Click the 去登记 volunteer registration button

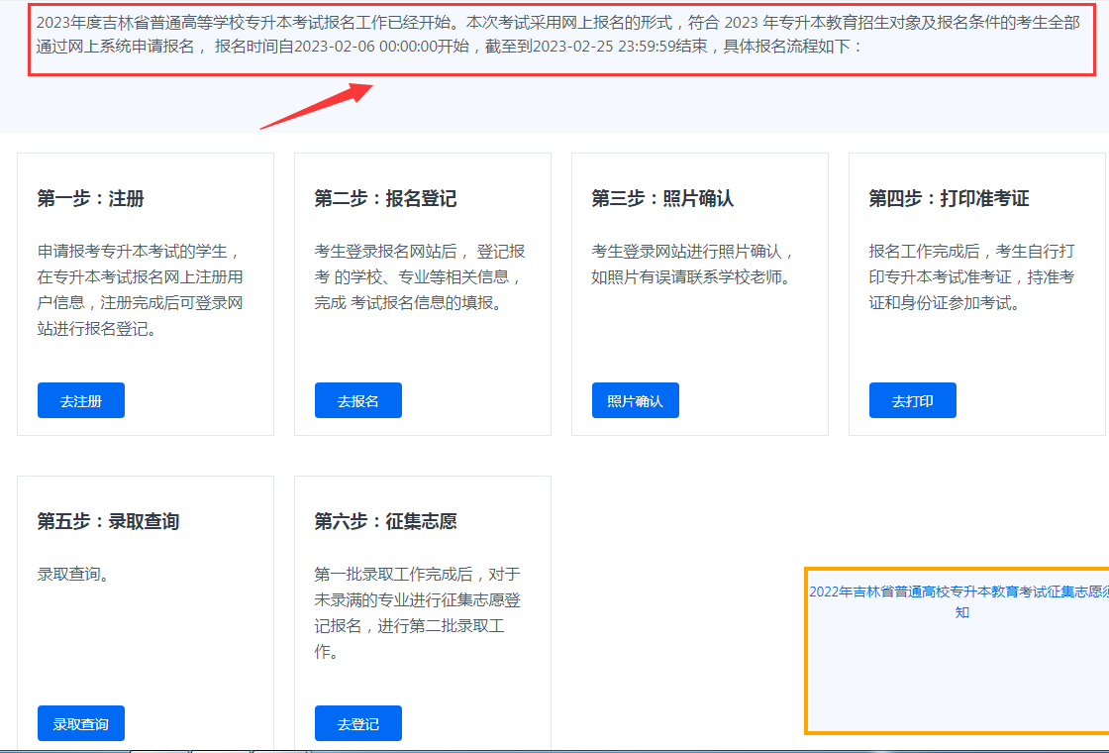357,722
